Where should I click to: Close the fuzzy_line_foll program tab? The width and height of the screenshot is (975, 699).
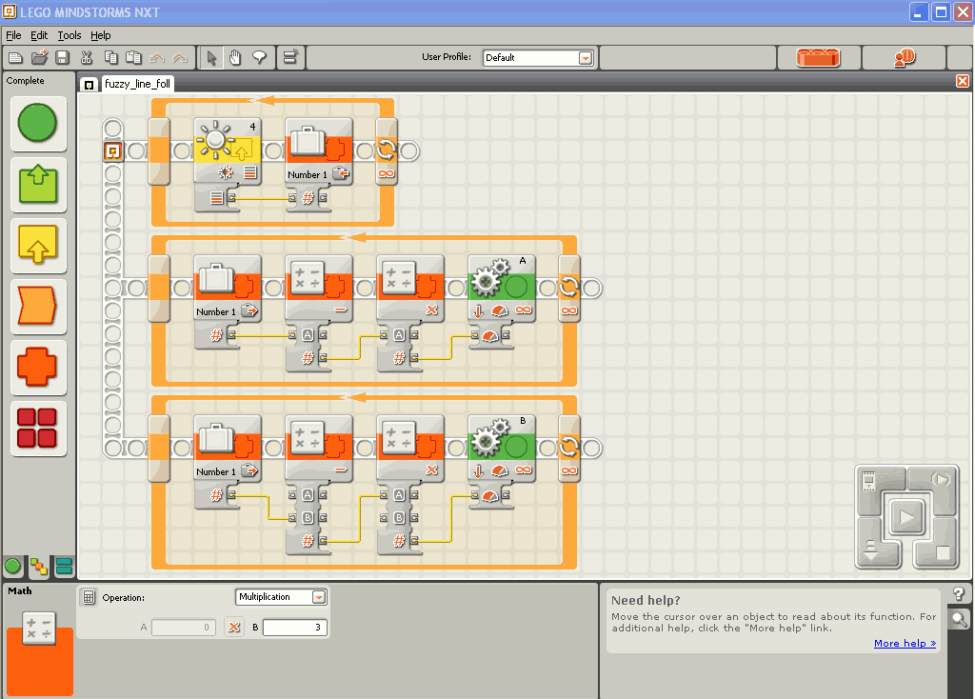click(x=962, y=82)
